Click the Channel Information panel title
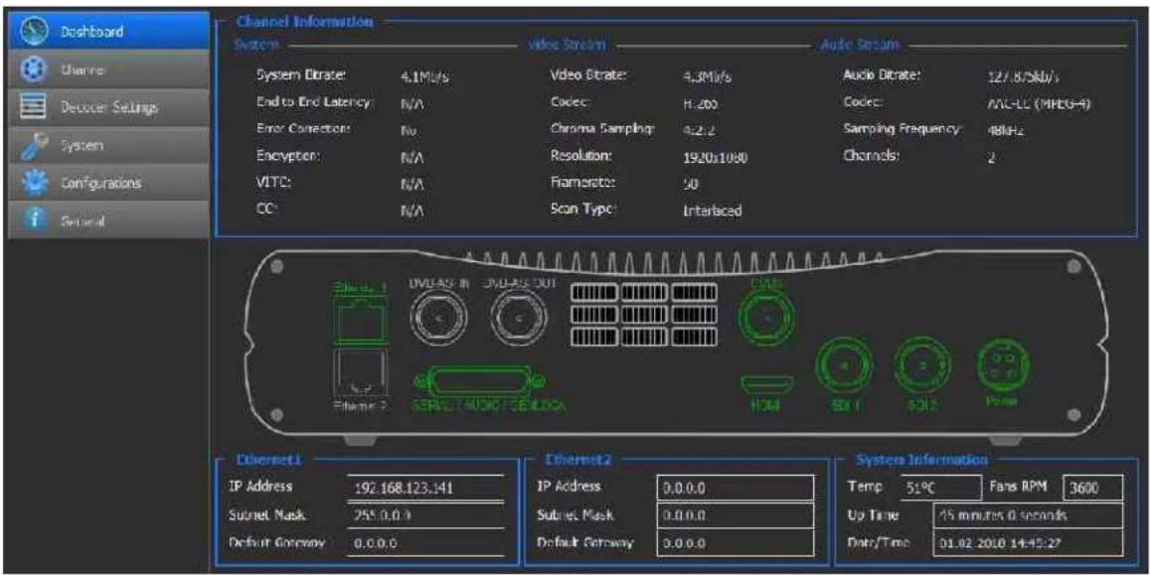This screenshot has width=1150, height=575. (x=305, y=22)
